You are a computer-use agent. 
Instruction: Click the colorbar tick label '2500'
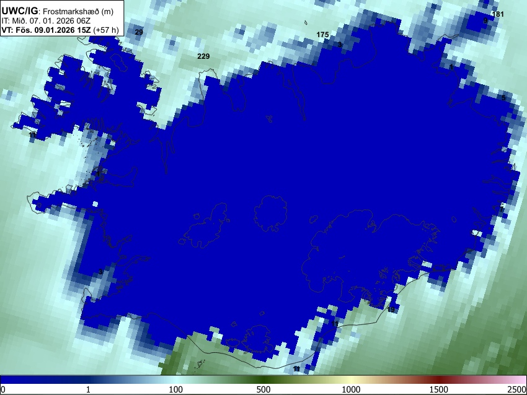517,389
